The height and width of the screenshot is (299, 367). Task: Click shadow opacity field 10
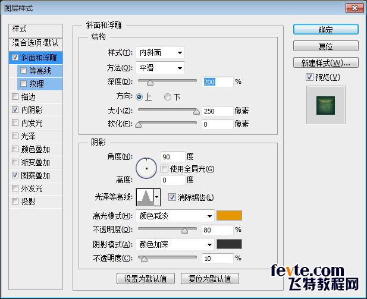[x=218, y=259]
